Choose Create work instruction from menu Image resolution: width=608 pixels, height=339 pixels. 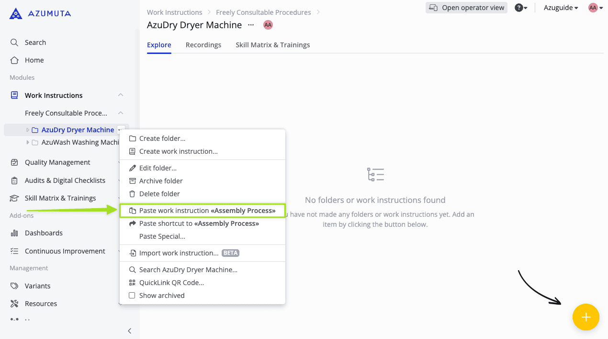pos(178,151)
